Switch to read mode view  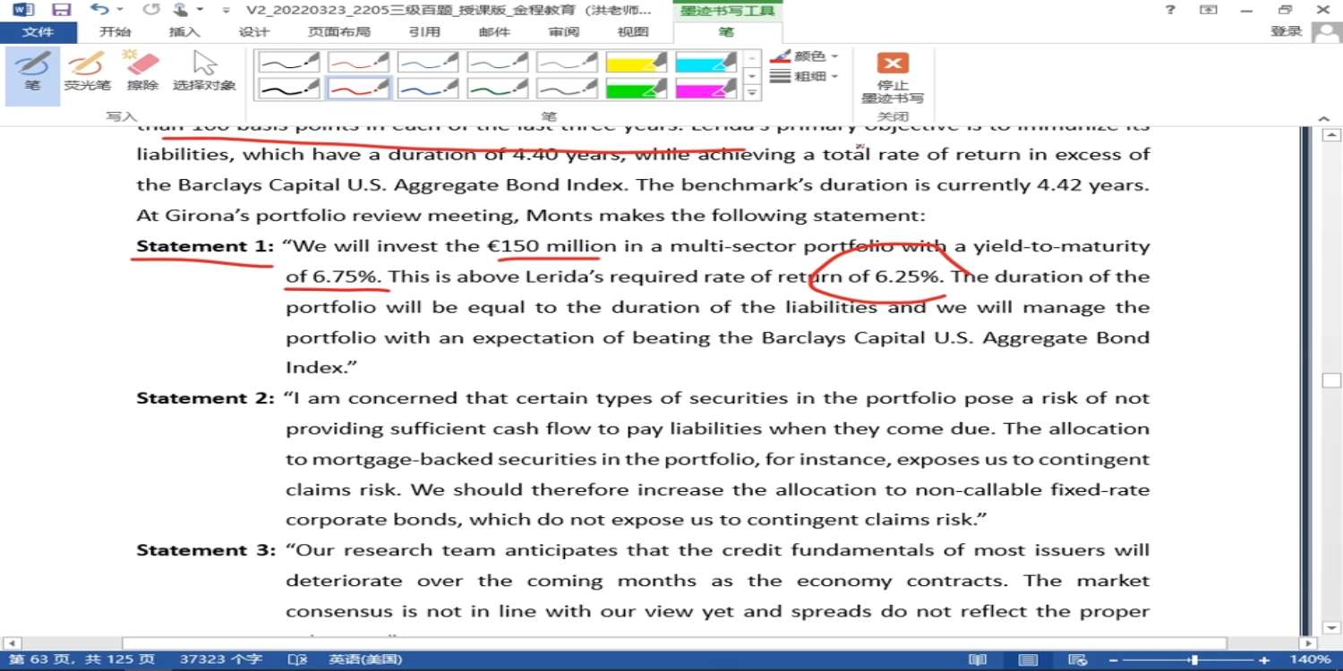click(x=977, y=659)
